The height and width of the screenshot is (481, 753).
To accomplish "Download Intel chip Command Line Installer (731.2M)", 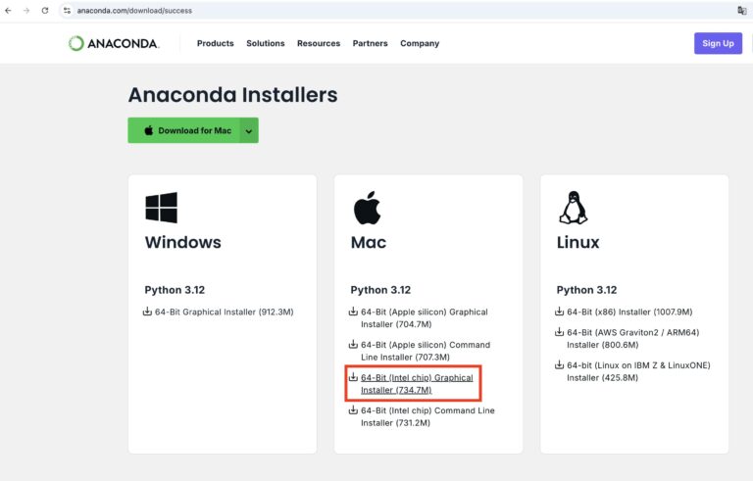I will pyautogui.click(x=427, y=416).
